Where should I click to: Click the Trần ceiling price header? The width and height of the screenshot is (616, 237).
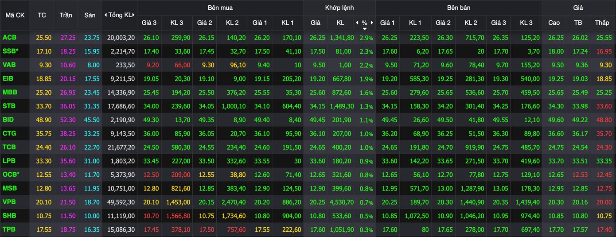tap(66, 15)
